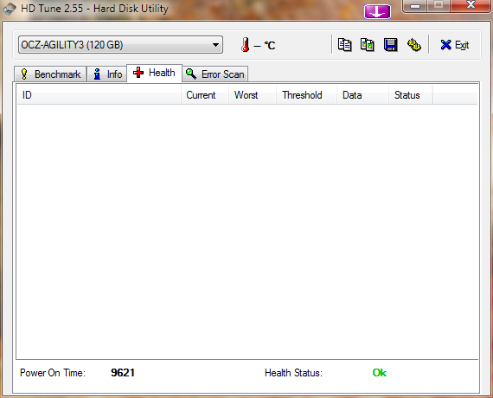Expand drive list via dropdown arrow
This screenshot has width=493, height=398.
(x=215, y=45)
